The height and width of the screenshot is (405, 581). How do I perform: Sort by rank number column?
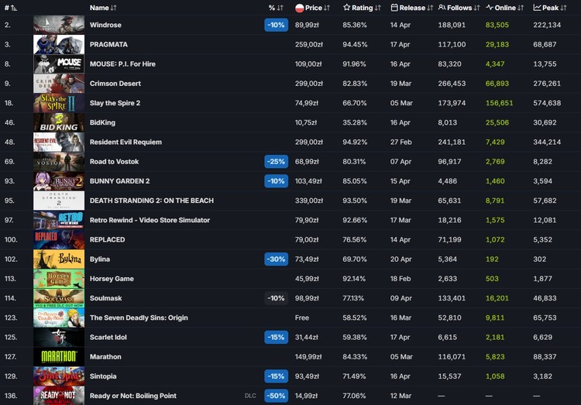(x=11, y=8)
